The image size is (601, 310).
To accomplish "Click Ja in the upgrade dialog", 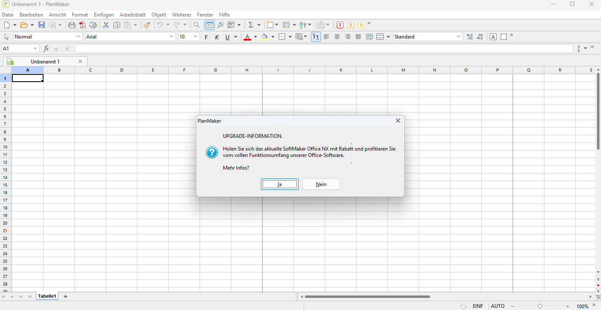I will click(x=280, y=184).
